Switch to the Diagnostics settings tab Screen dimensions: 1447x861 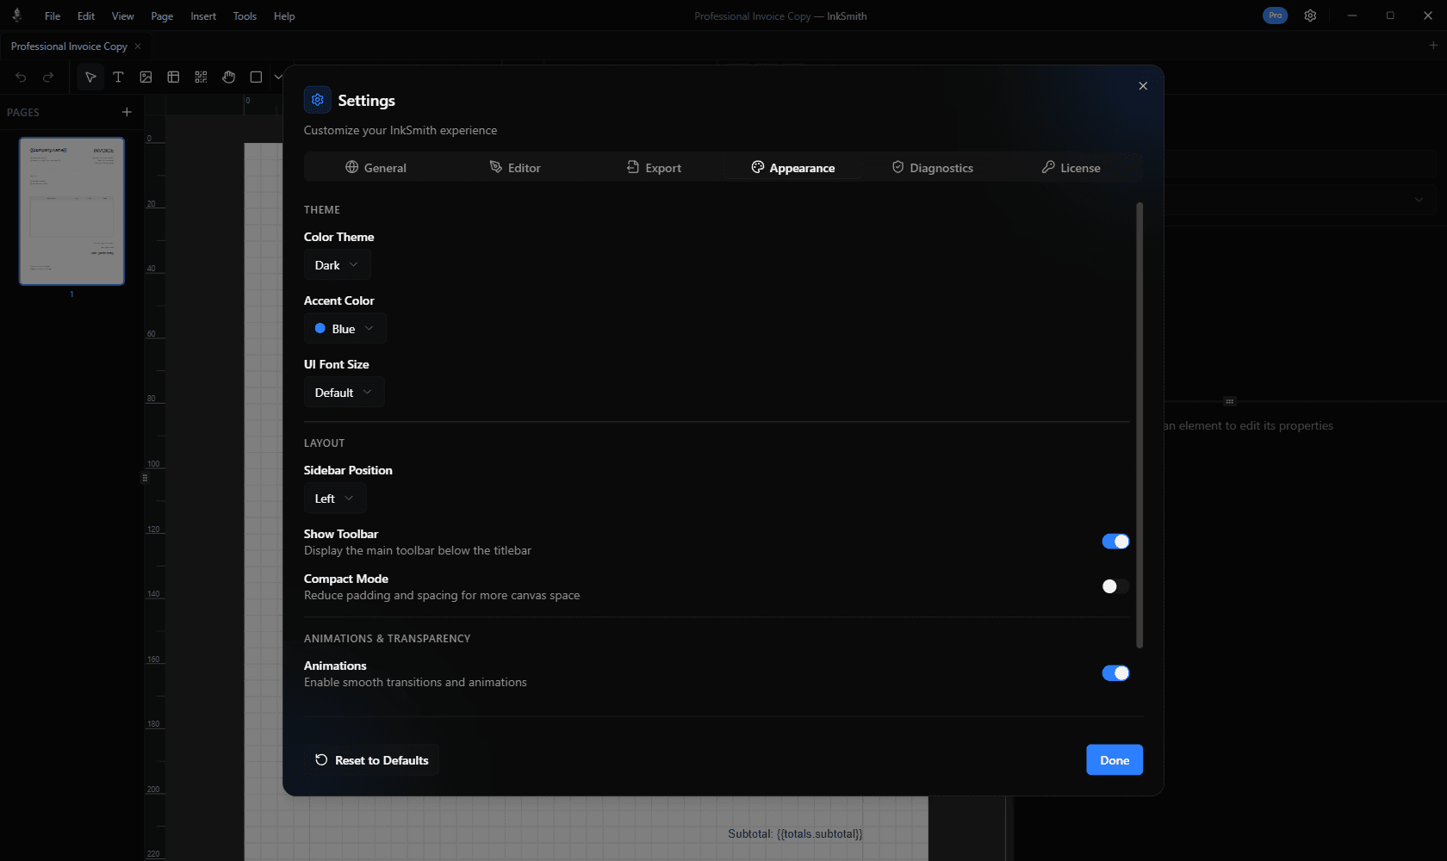coord(933,168)
